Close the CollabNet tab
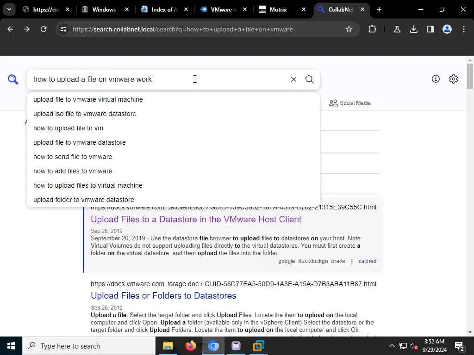The width and height of the screenshot is (474, 355). [362, 9]
